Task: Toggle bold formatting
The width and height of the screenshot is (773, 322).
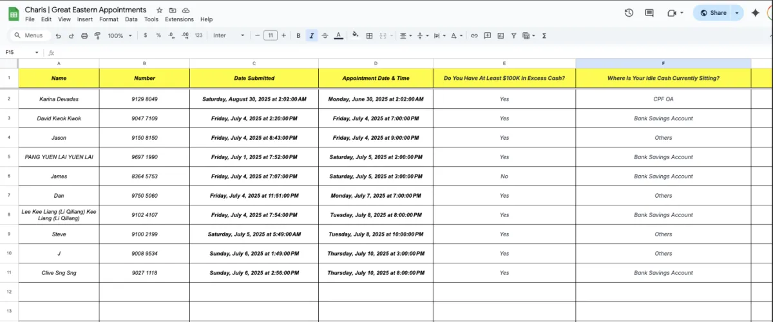Action: click(x=298, y=35)
